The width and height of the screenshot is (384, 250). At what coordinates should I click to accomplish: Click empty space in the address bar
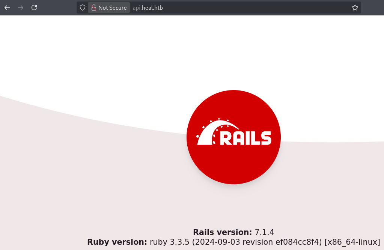click(x=255, y=8)
